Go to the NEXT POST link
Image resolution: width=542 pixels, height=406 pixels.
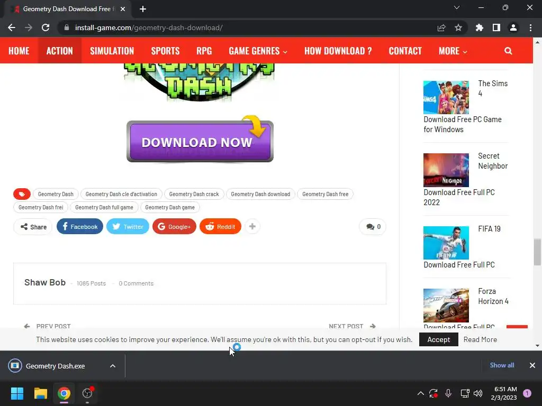coord(352,326)
